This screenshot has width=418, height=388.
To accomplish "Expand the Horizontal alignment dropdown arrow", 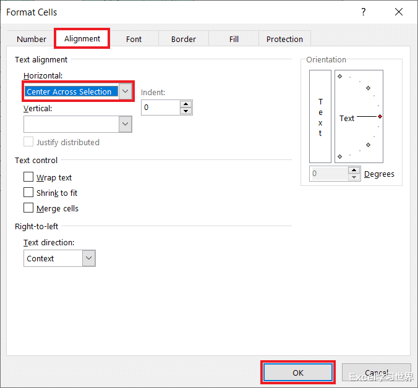I will [x=126, y=91].
